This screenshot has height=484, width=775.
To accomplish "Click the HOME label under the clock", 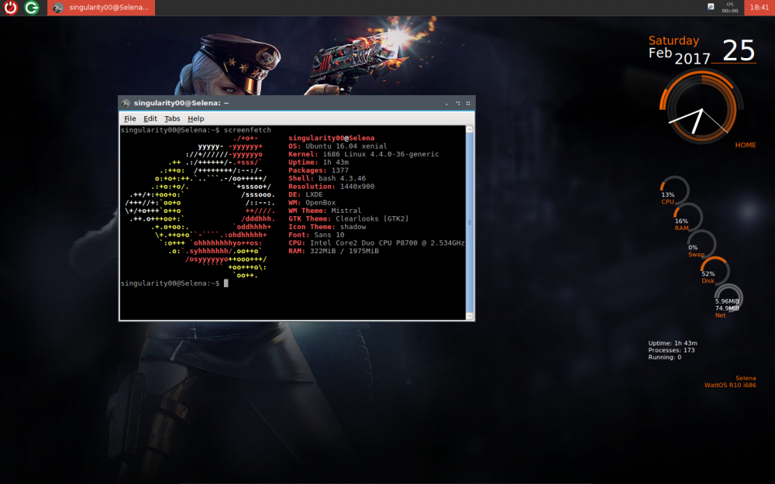I will (x=746, y=146).
